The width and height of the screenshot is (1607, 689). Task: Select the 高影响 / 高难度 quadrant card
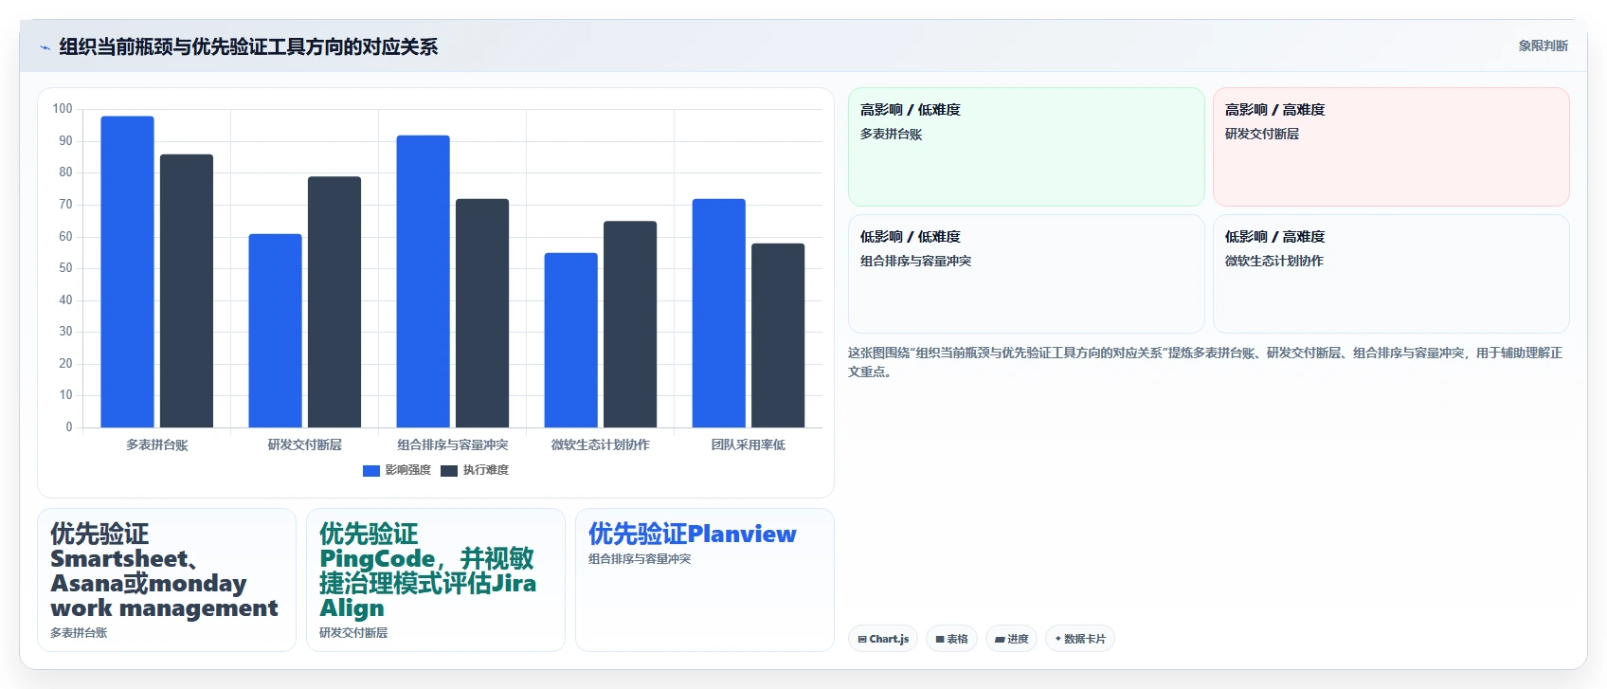[x=1391, y=147]
